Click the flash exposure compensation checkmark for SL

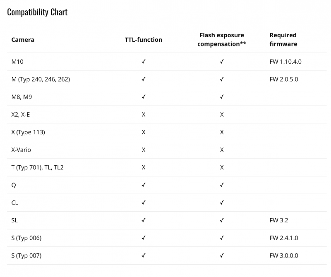[222, 221]
